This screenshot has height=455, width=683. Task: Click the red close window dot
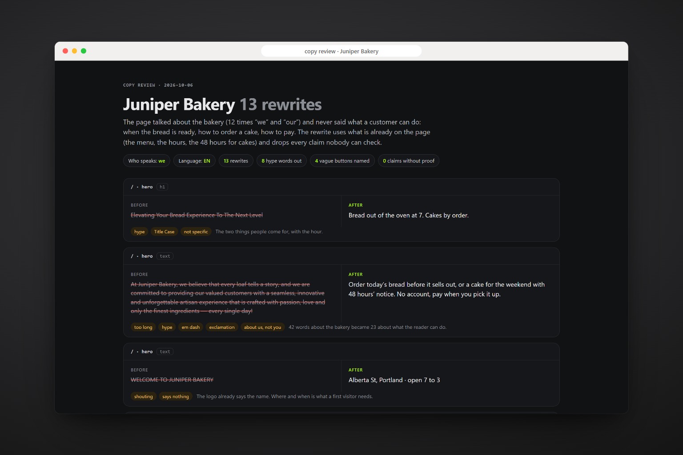pos(65,51)
